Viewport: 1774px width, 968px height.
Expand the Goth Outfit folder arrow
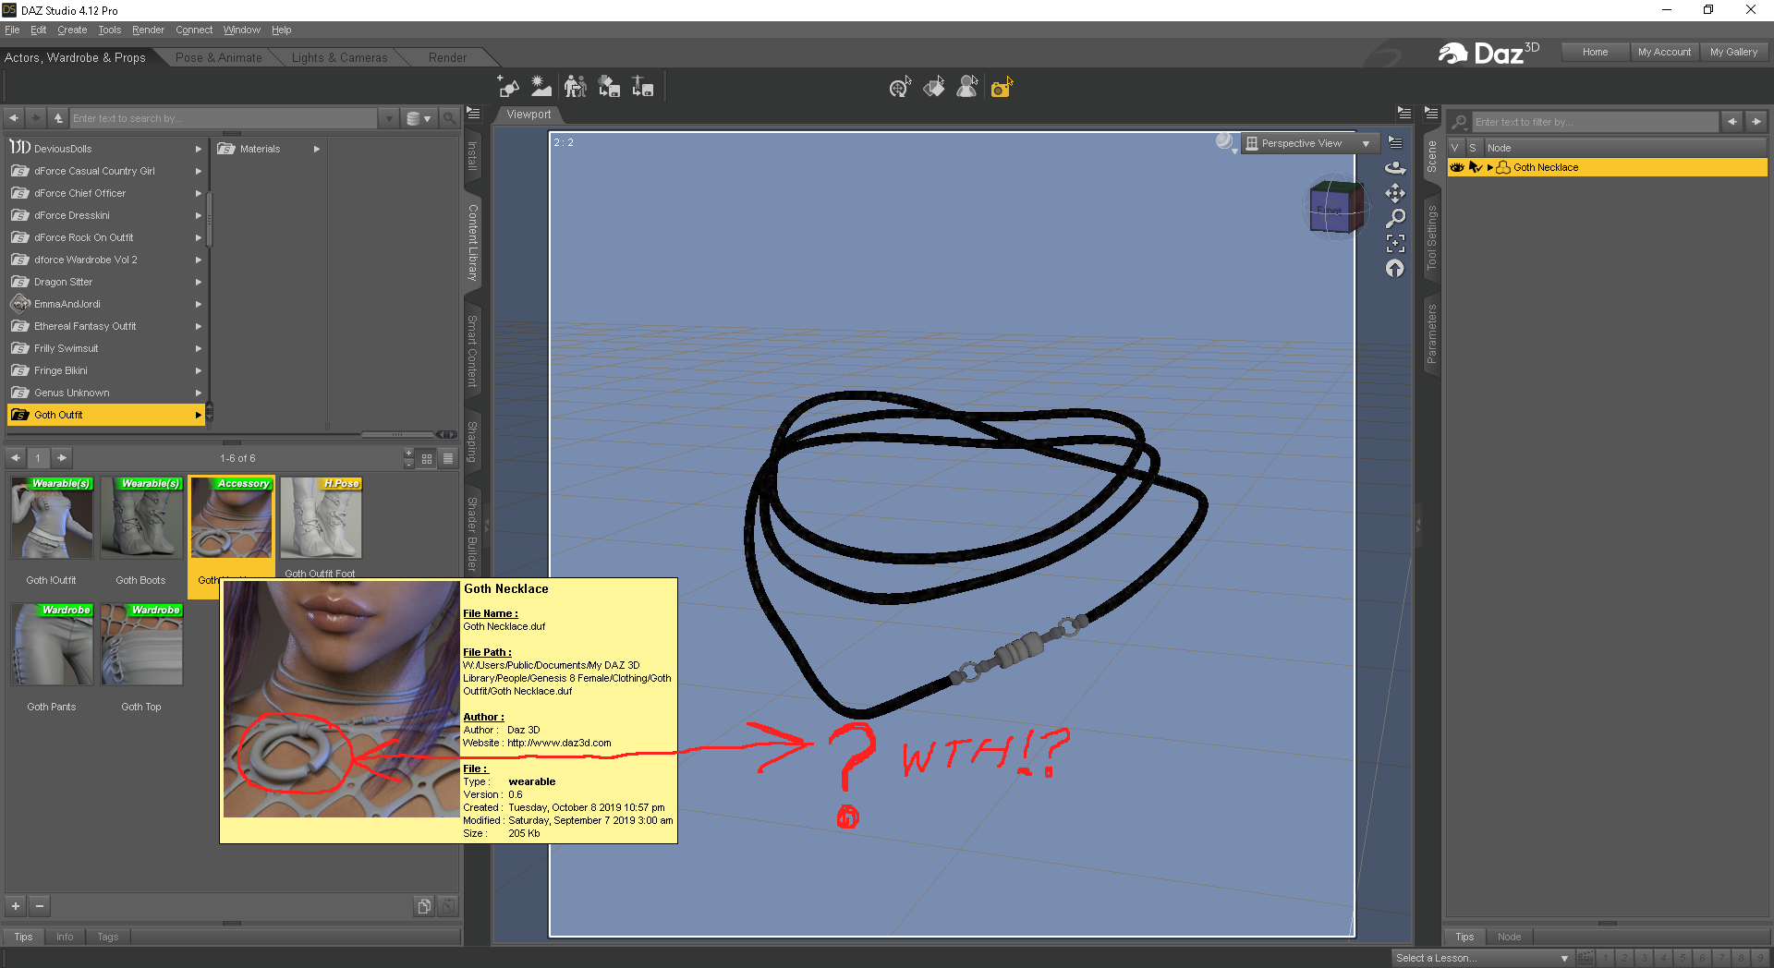(x=198, y=415)
